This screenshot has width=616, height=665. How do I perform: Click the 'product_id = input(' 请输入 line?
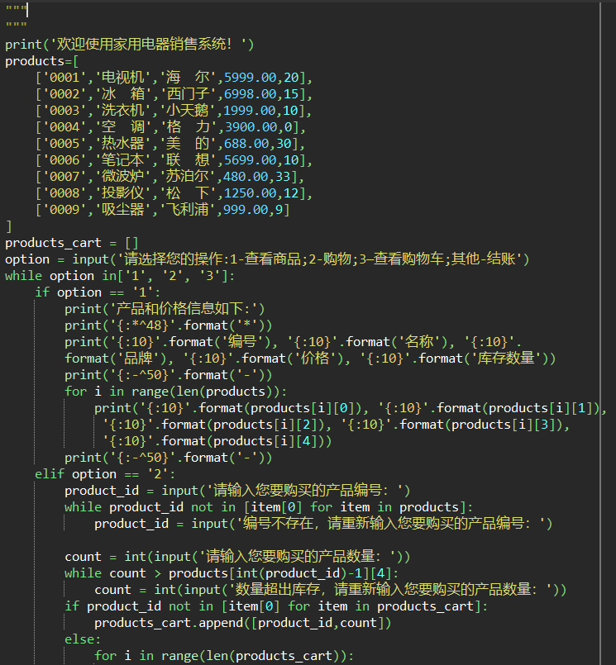(238, 491)
